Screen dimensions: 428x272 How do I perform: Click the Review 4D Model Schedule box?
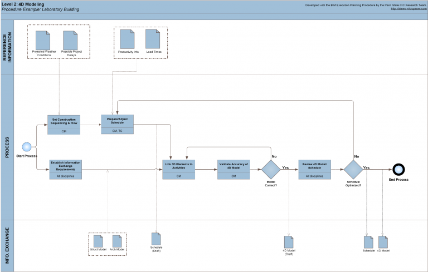315,169
